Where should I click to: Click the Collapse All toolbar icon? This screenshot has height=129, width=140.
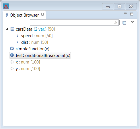[125, 23]
